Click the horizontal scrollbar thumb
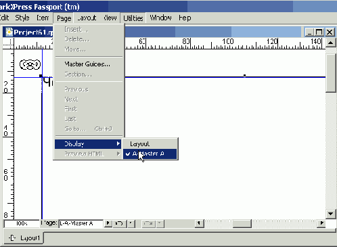Viewport: 337px width, 247px height. coord(242,223)
